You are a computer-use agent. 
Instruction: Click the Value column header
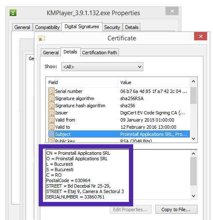[154, 82]
